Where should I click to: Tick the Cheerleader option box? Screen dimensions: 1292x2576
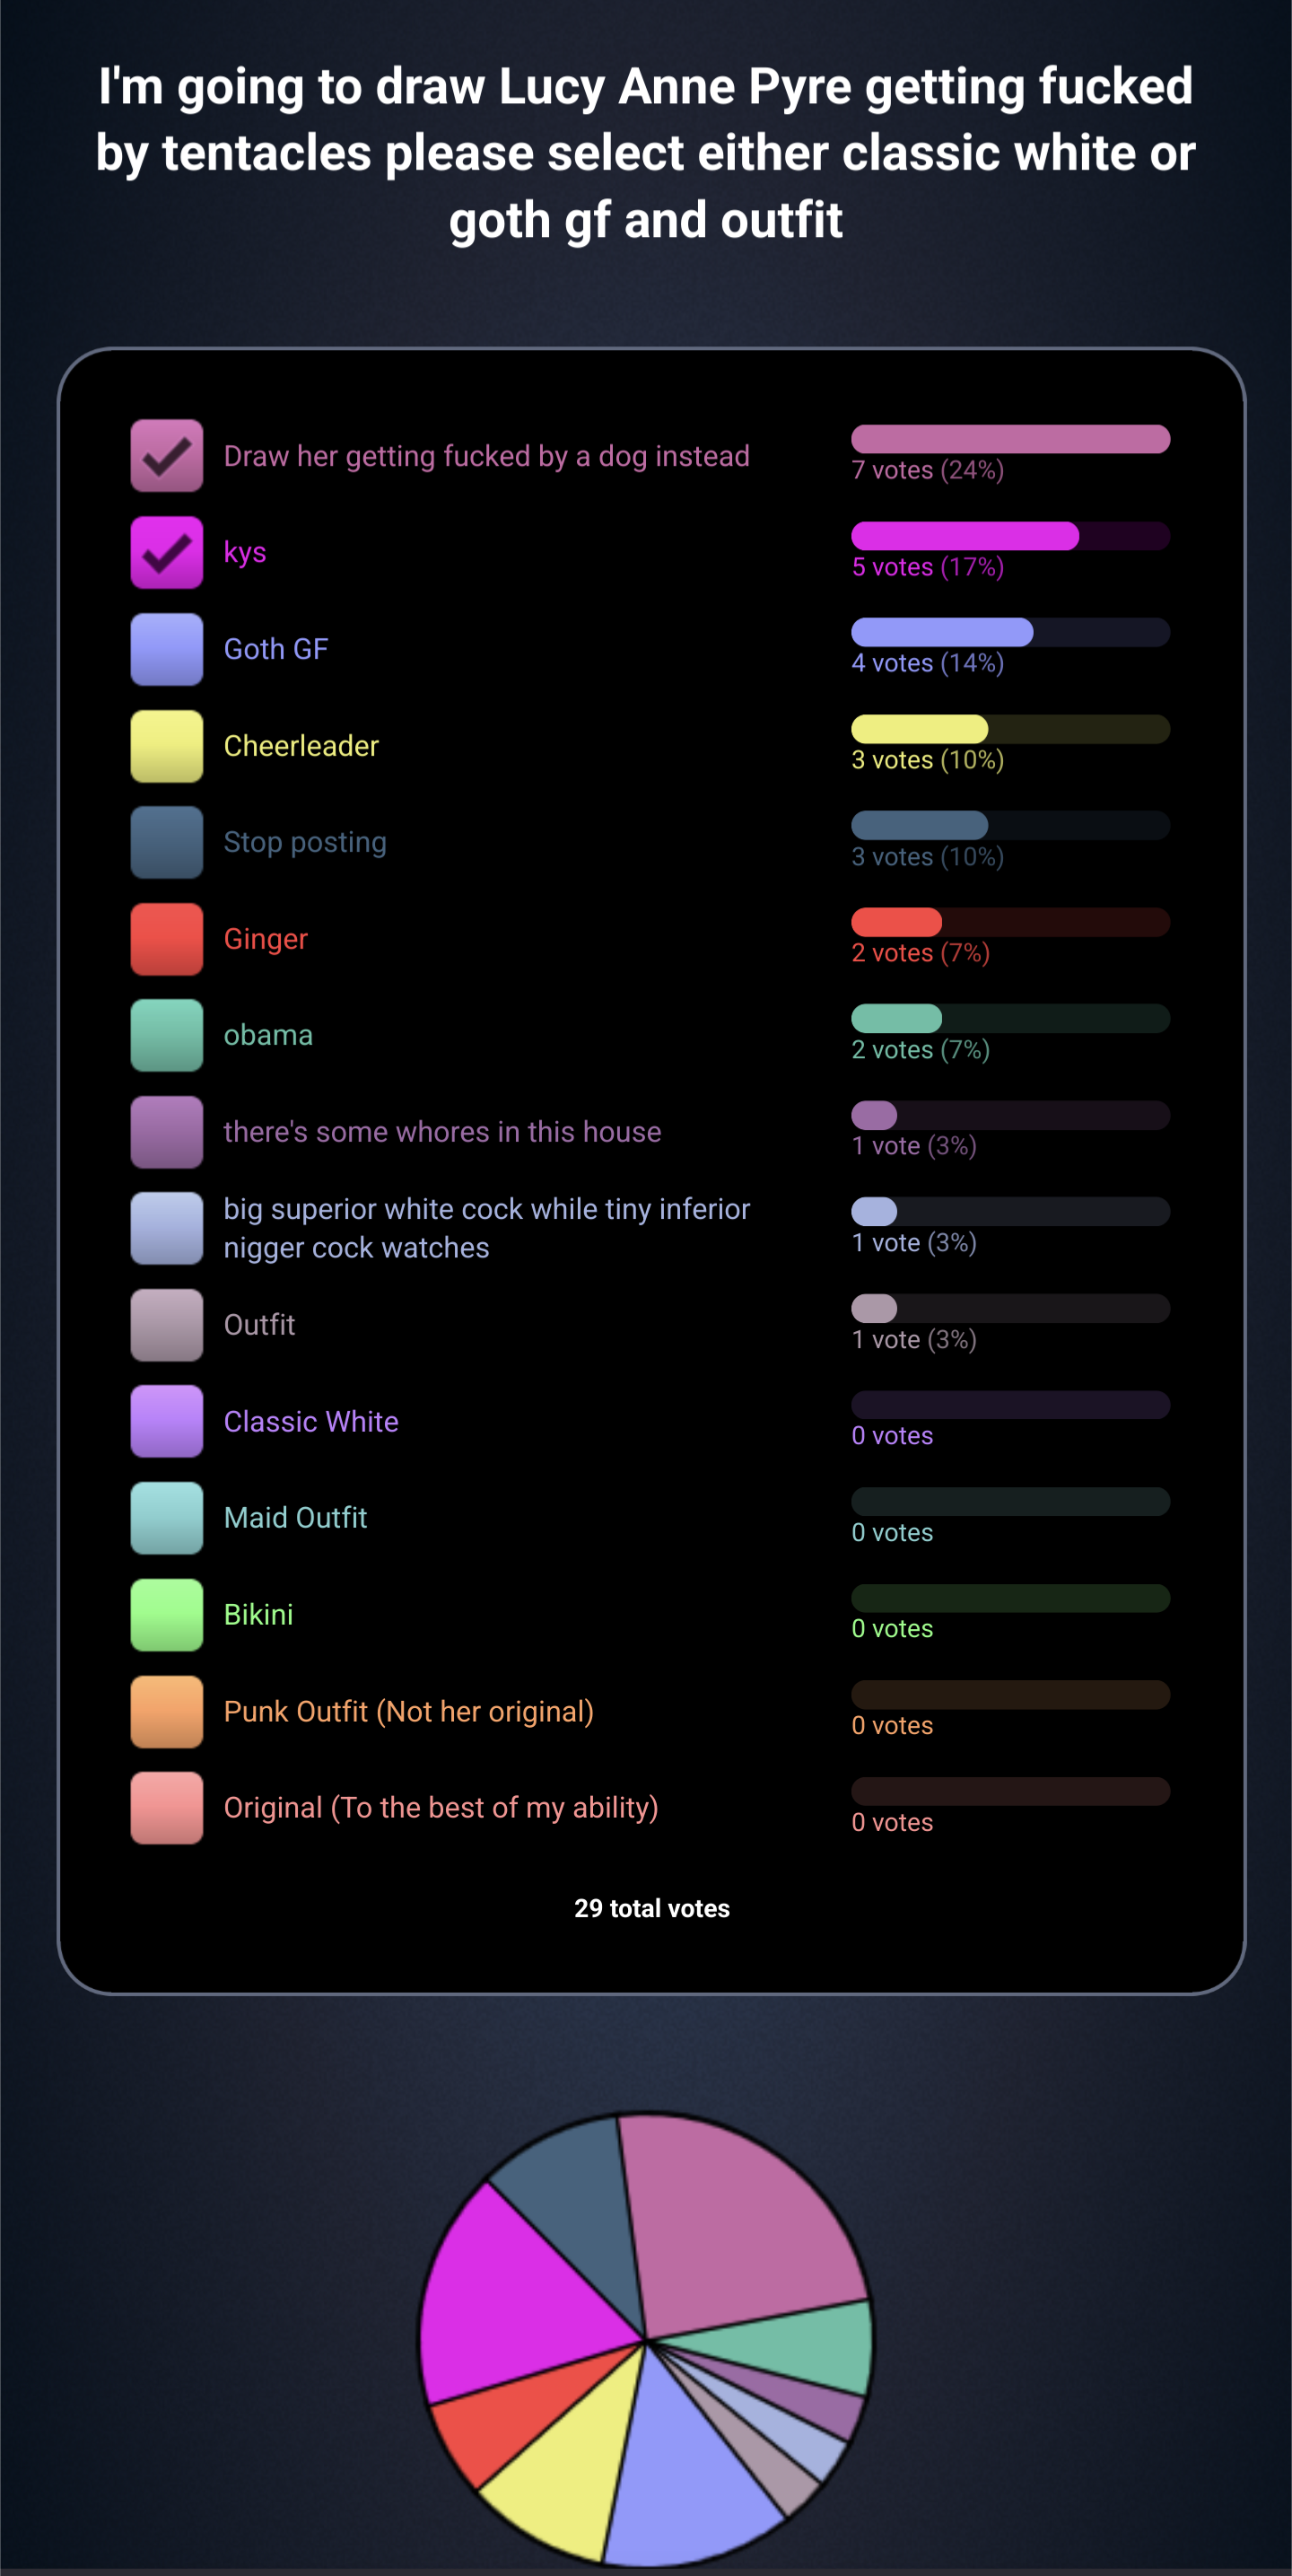(167, 746)
